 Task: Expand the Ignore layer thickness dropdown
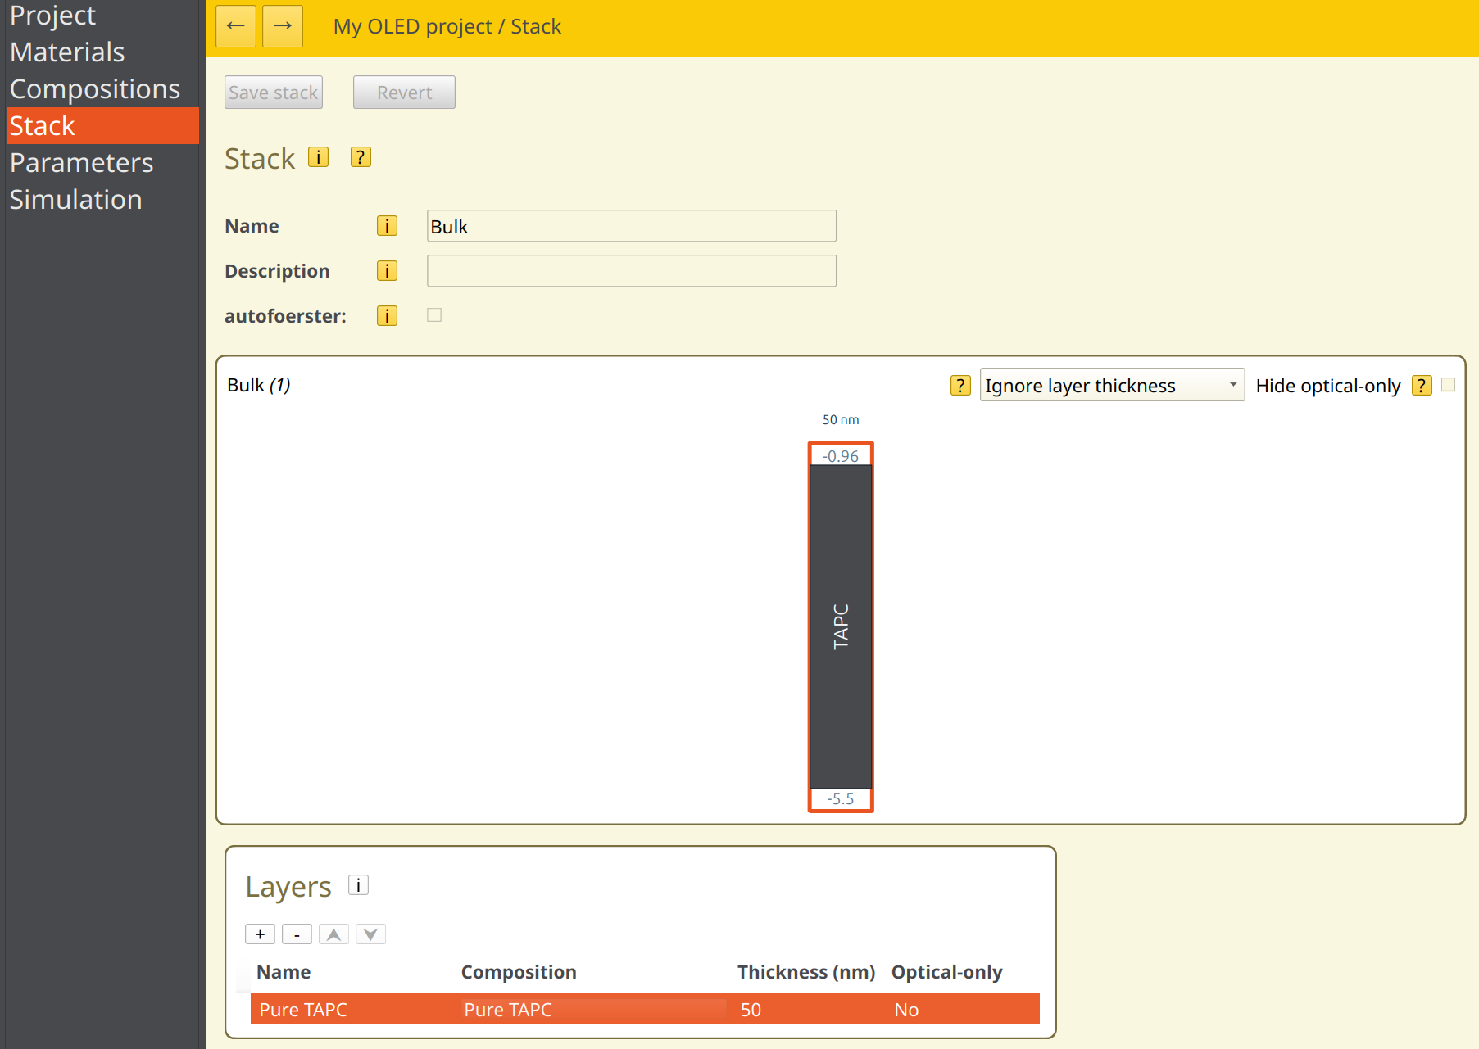coord(1111,385)
